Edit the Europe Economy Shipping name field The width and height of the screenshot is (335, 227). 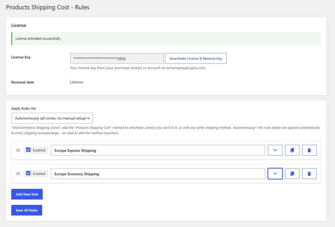pos(158,174)
